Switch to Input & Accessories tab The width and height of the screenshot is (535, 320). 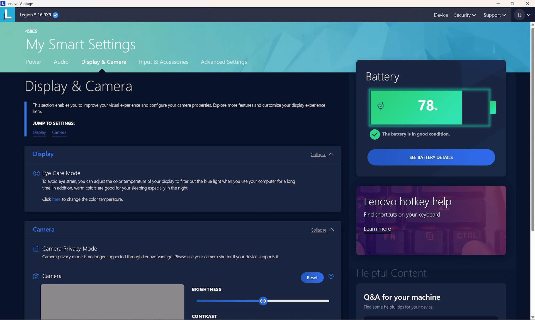(164, 62)
